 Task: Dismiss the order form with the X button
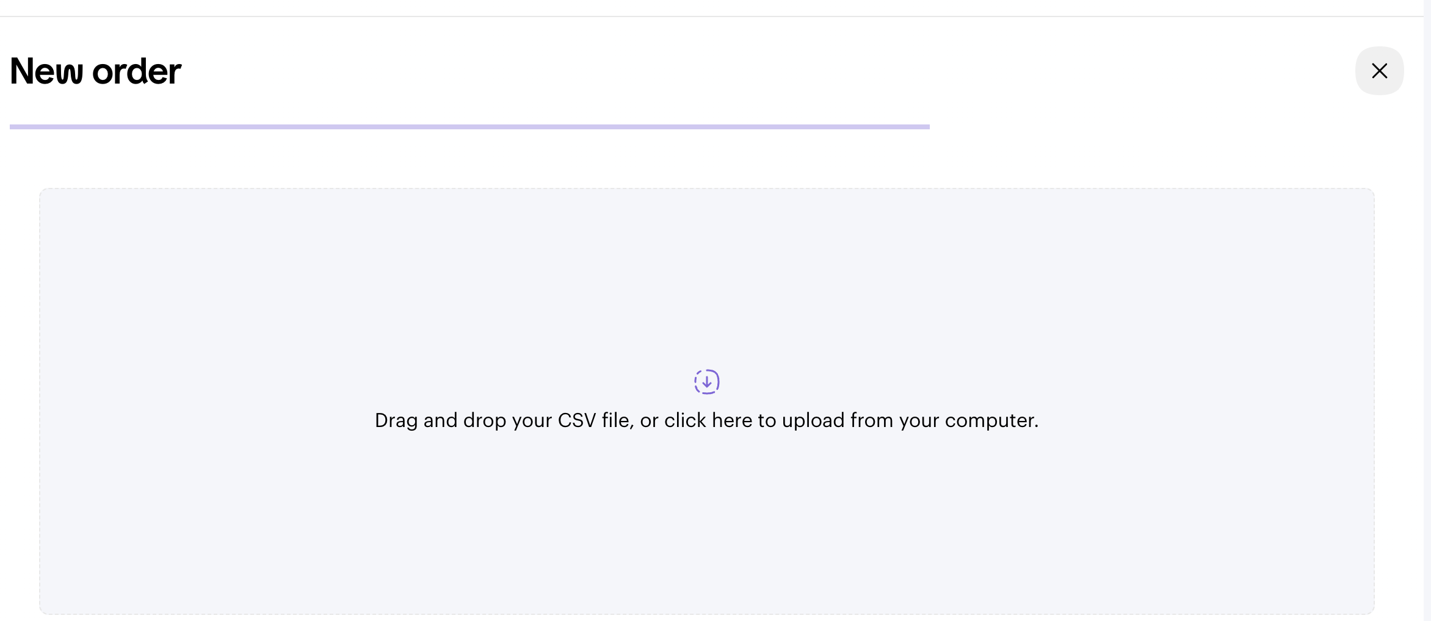[x=1379, y=71]
